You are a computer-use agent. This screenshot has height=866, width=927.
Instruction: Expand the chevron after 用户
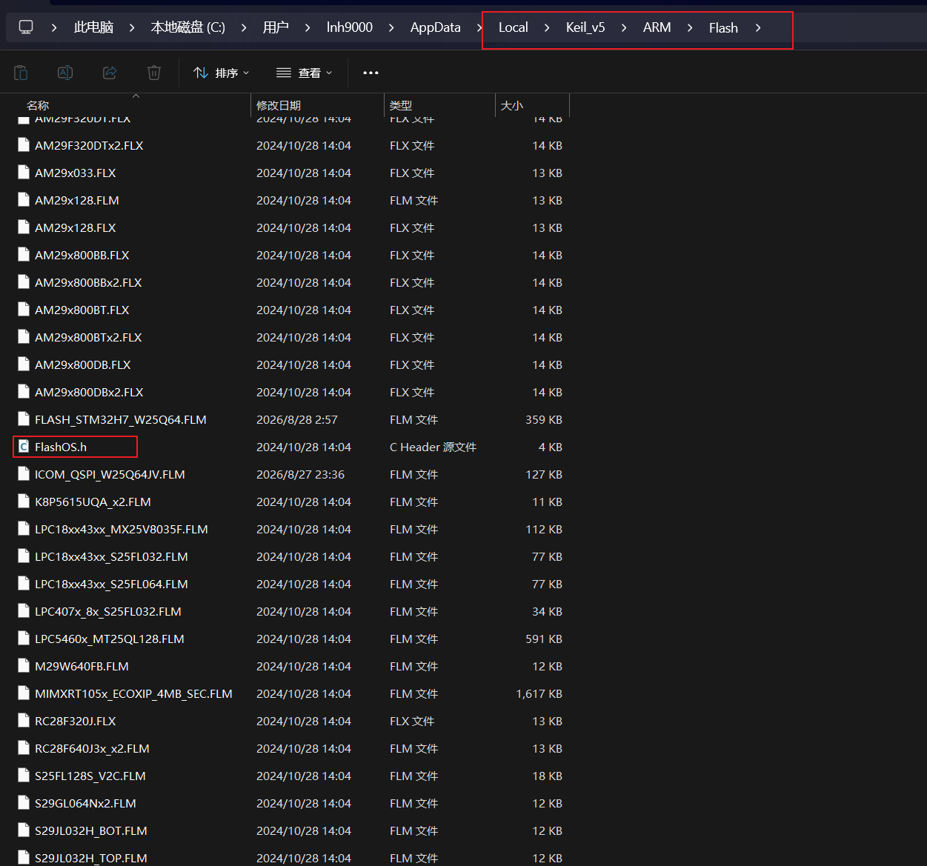click(308, 27)
